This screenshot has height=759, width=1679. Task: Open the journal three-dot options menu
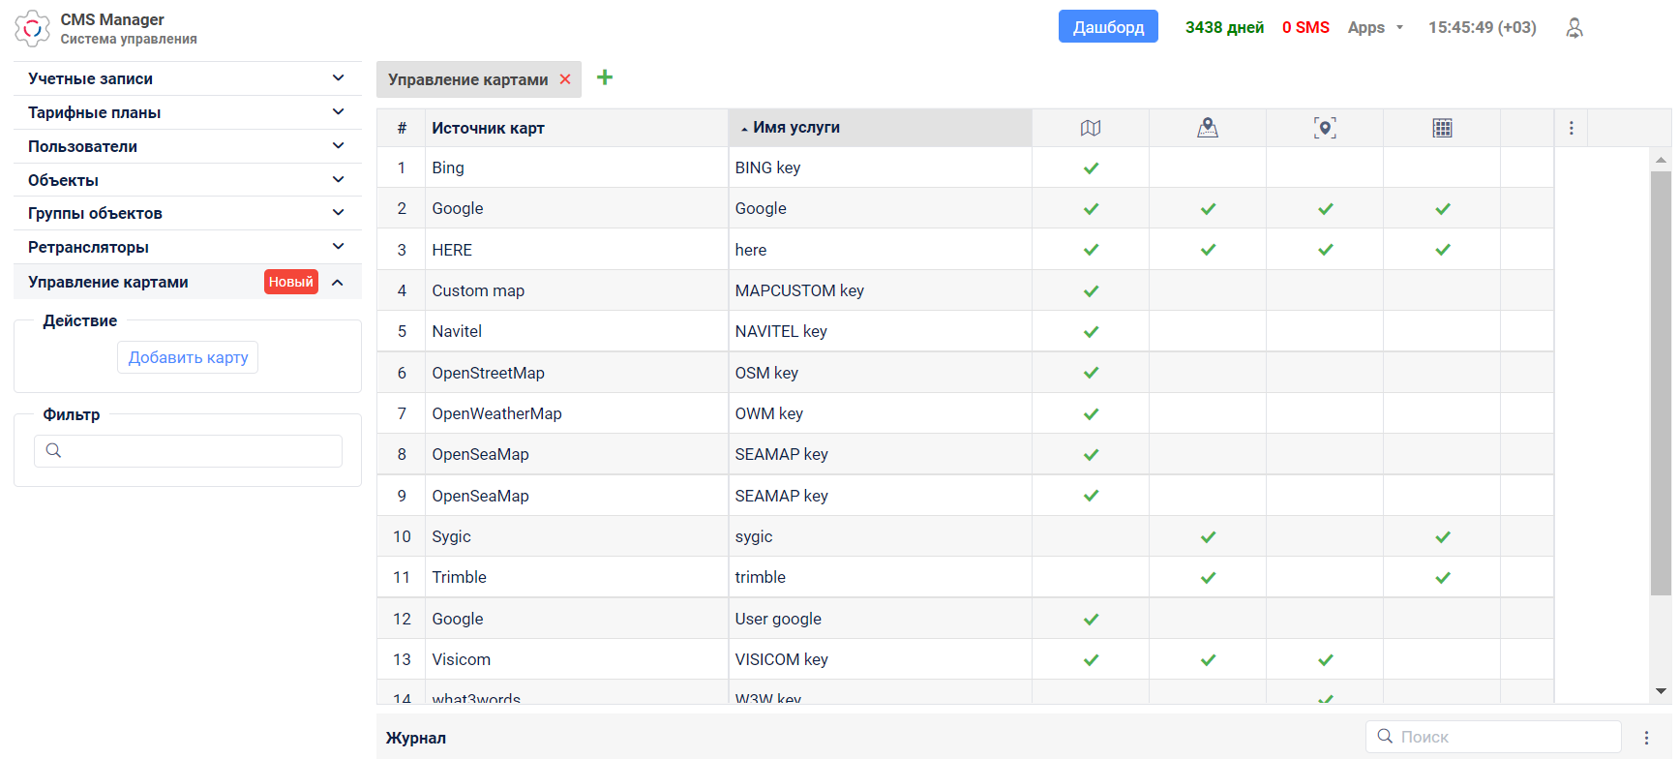click(1646, 738)
